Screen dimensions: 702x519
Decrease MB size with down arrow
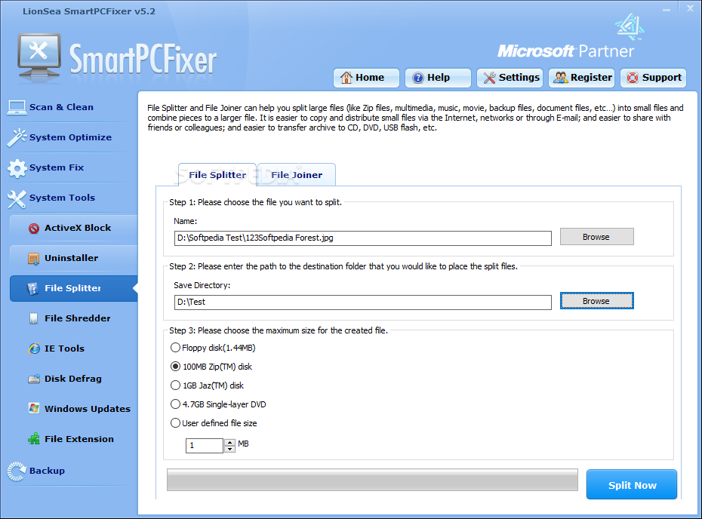[229, 449]
